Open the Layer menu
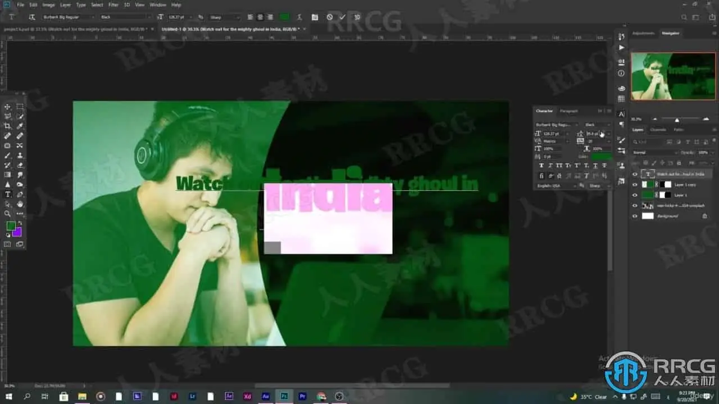719x404 pixels. 66,4
